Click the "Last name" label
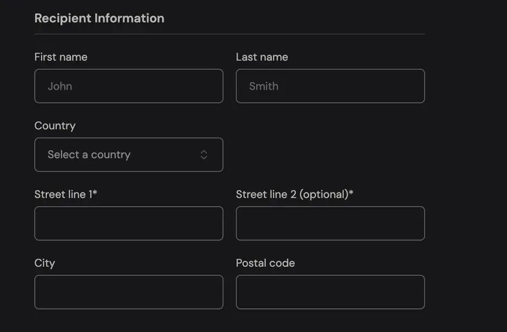The height and width of the screenshot is (332, 507). (262, 57)
